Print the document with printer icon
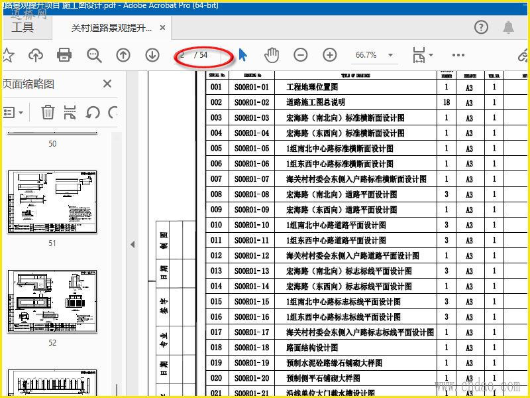Image resolution: width=530 pixels, height=398 pixels. 64,55
